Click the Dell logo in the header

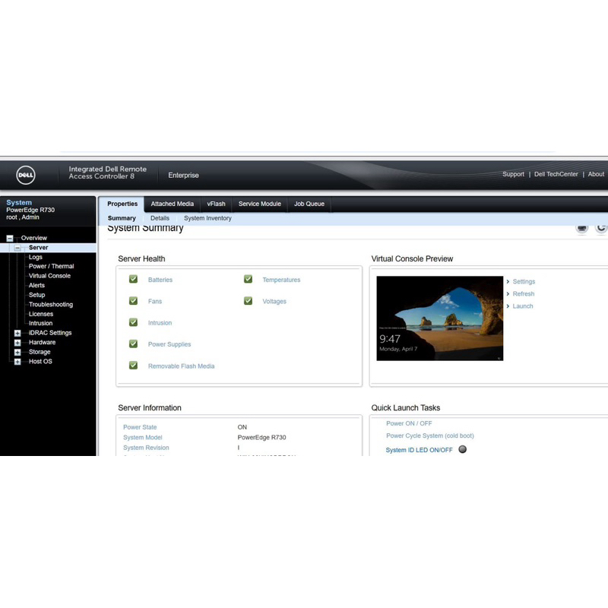(26, 176)
